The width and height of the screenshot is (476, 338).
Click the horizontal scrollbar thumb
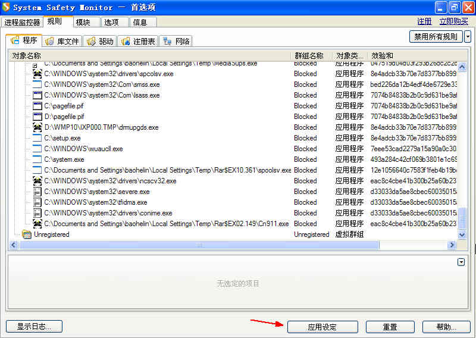point(199,245)
